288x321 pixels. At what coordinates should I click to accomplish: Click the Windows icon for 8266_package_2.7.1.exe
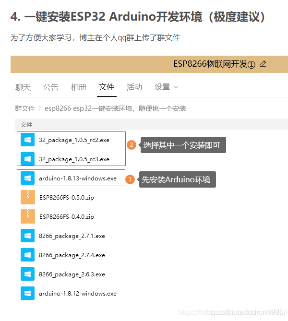pos(28,236)
